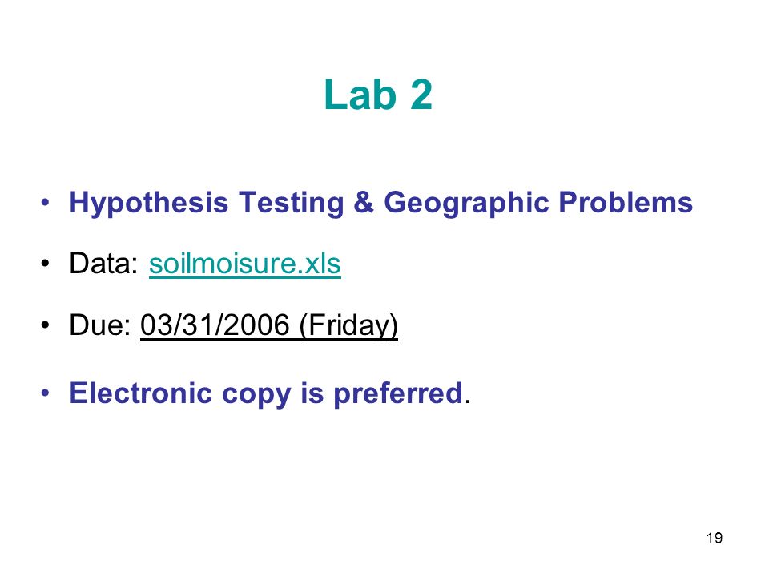Click the bullet before the Due line
Viewport: 769px width, 577px height.
coord(45,325)
